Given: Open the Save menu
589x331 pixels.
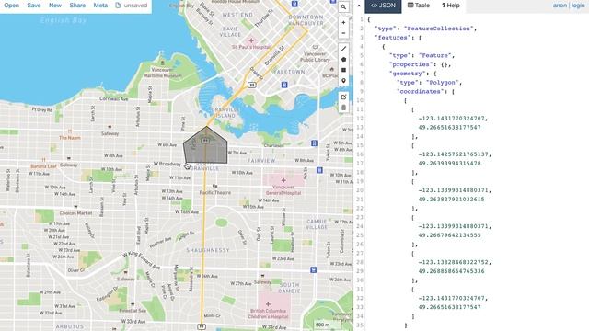Looking at the screenshot, I should click(x=34, y=6).
